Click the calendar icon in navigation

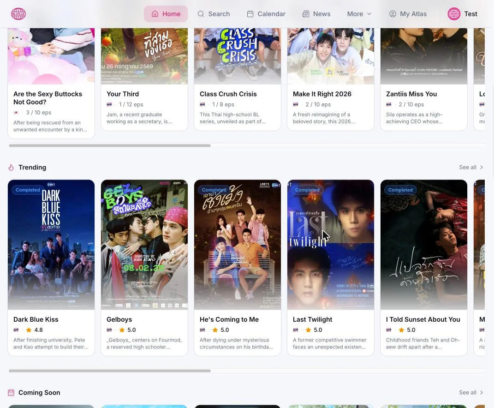(250, 14)
